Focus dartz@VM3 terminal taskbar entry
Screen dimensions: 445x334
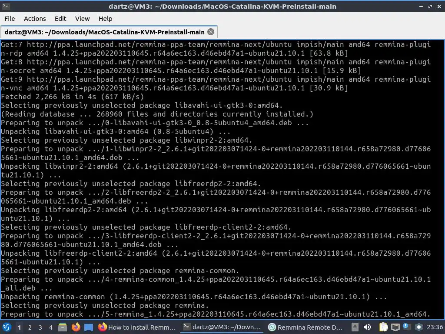[x=222, y=327]
